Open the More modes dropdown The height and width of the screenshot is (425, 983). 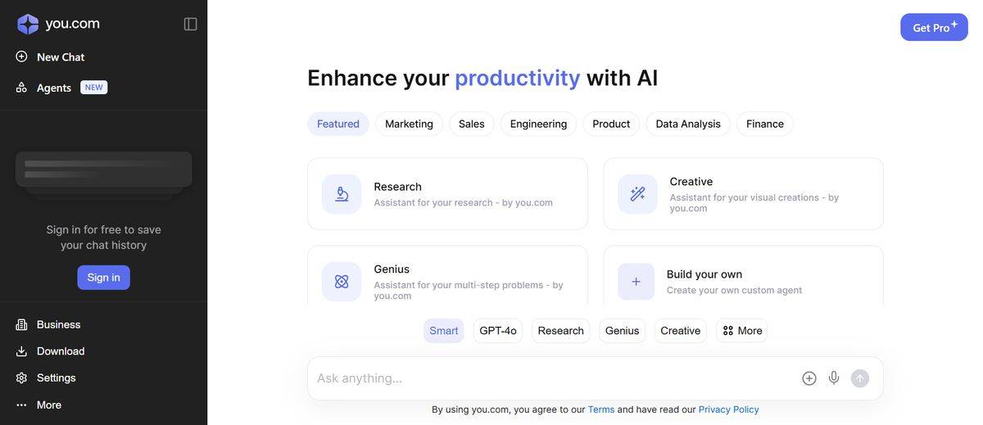tap(742, 331)
